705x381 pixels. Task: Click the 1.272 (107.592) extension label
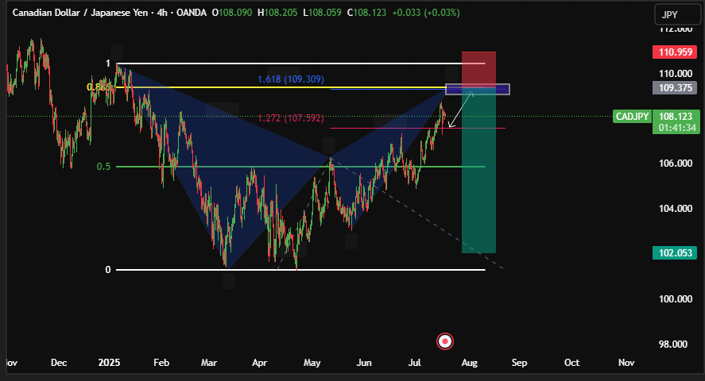point(290,118)
